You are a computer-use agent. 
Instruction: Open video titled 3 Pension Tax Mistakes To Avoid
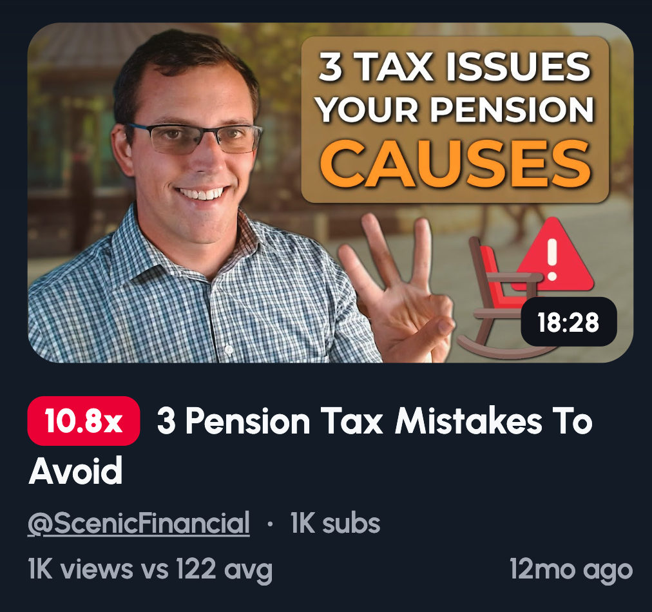click(310, 446)
